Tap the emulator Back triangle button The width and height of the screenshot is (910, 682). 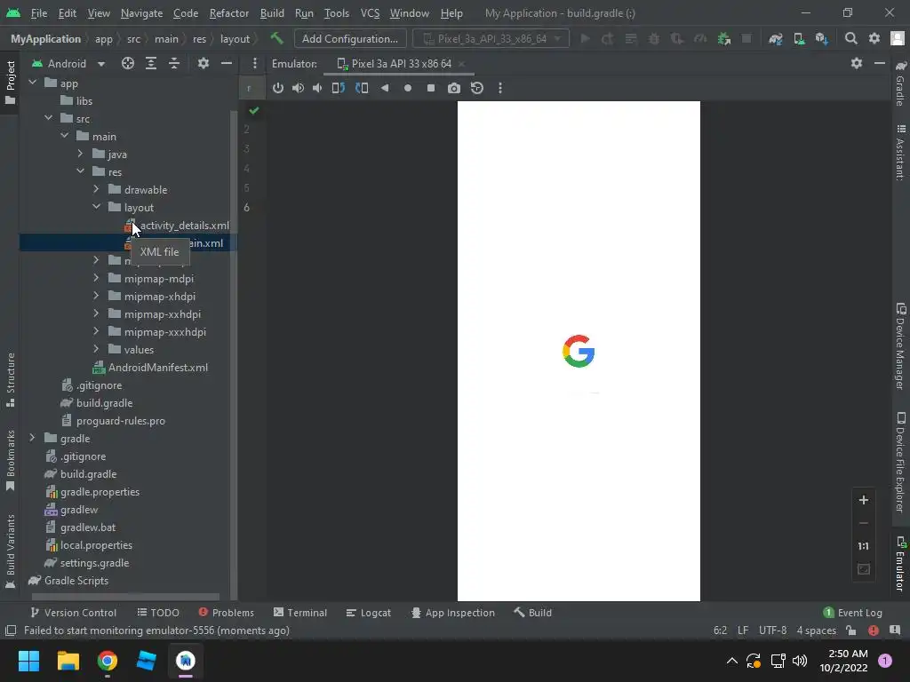[x=385, y=88]
